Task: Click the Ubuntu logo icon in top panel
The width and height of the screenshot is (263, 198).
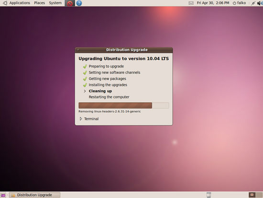Action: tap(5, 3)
